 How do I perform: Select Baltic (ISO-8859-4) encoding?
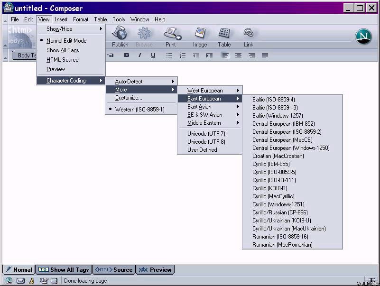[293, 100]
